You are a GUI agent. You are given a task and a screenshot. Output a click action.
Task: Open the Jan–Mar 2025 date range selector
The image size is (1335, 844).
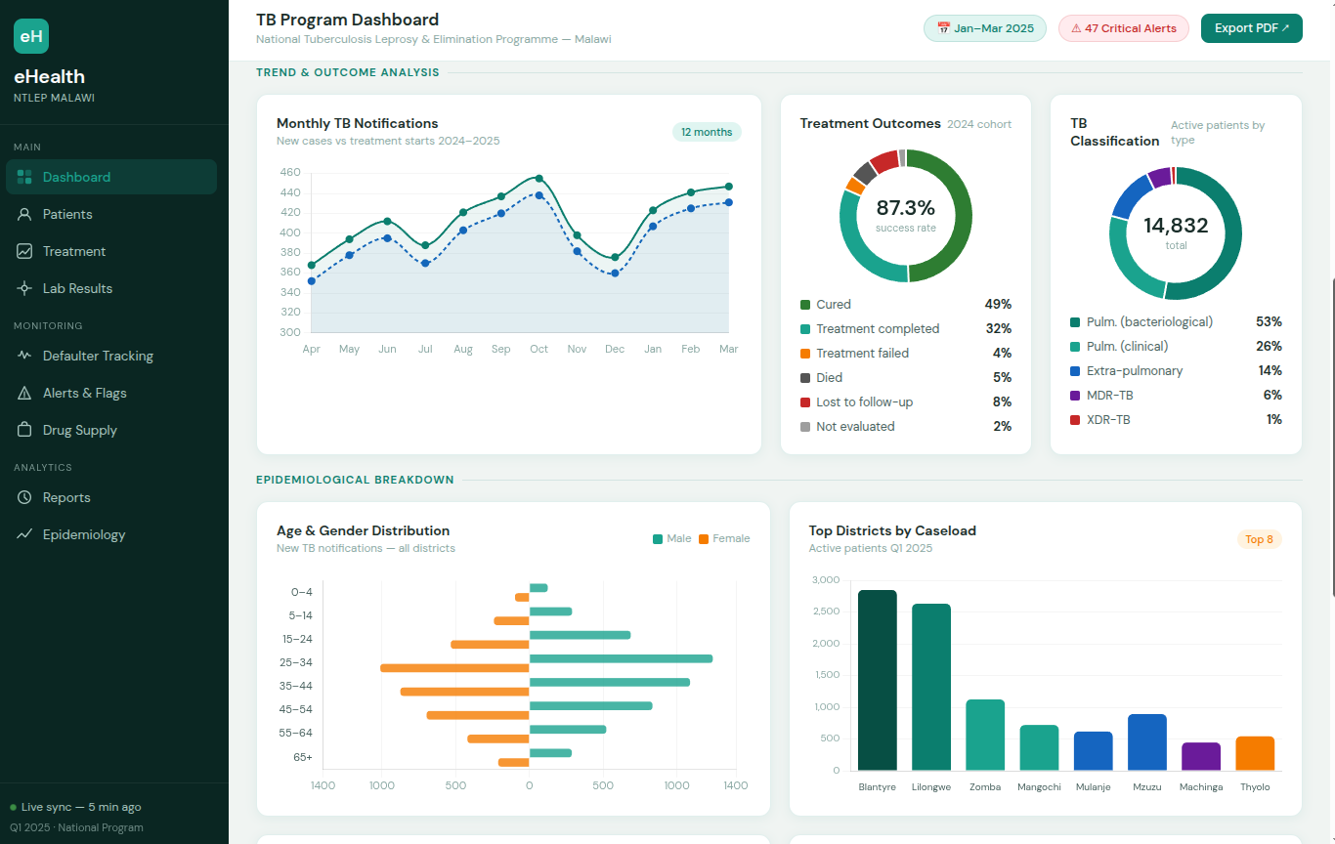point(984,28)
